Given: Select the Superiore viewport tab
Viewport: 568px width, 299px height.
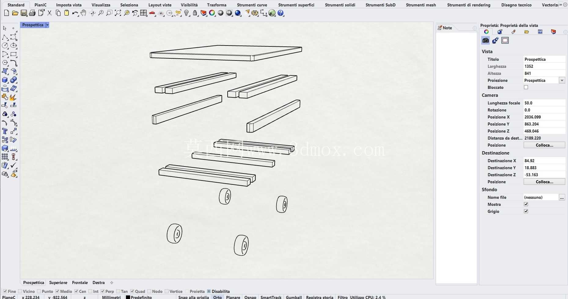Looking at the screenshot, I should click(x=58, y=283).
